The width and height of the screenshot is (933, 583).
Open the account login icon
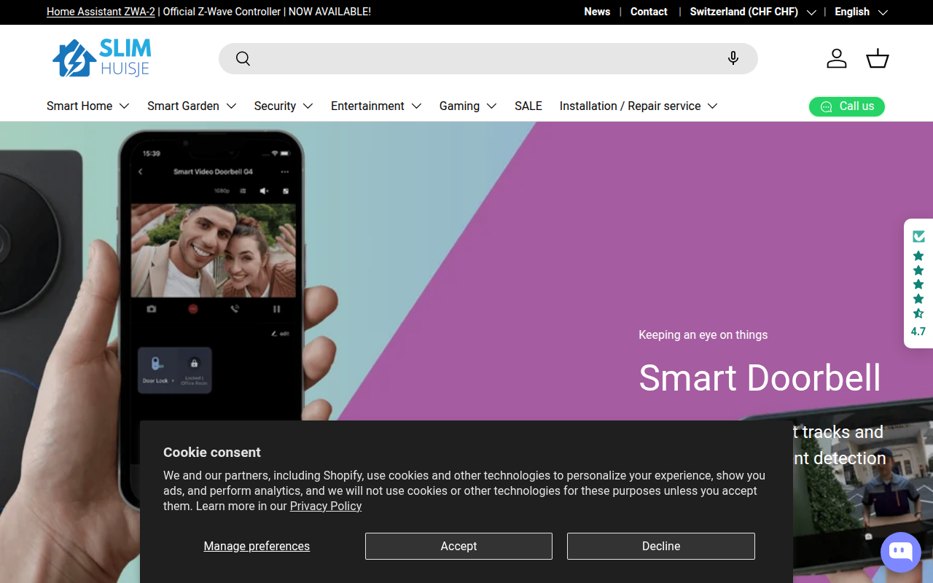(837, 58)
